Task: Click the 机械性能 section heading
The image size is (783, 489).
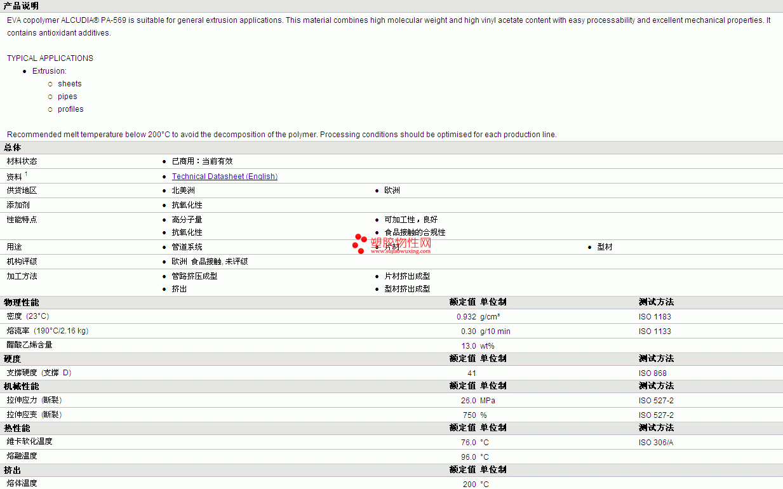Action: pos(22,386)
